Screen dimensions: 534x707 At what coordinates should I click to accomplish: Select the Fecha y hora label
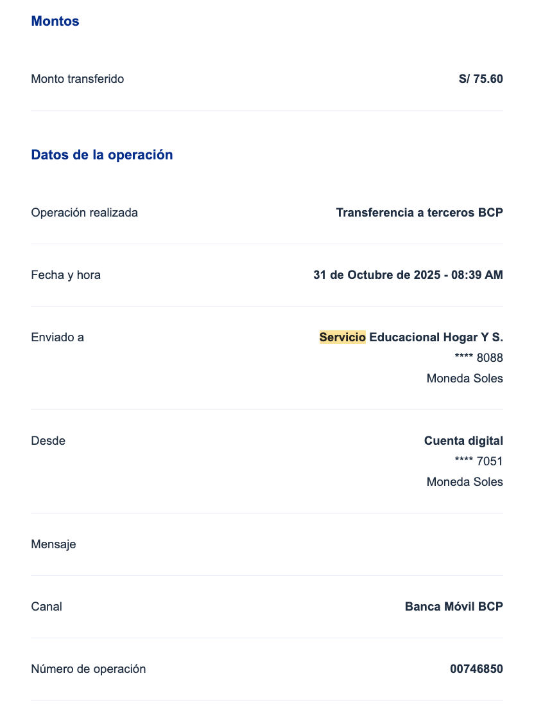point(65,275)
